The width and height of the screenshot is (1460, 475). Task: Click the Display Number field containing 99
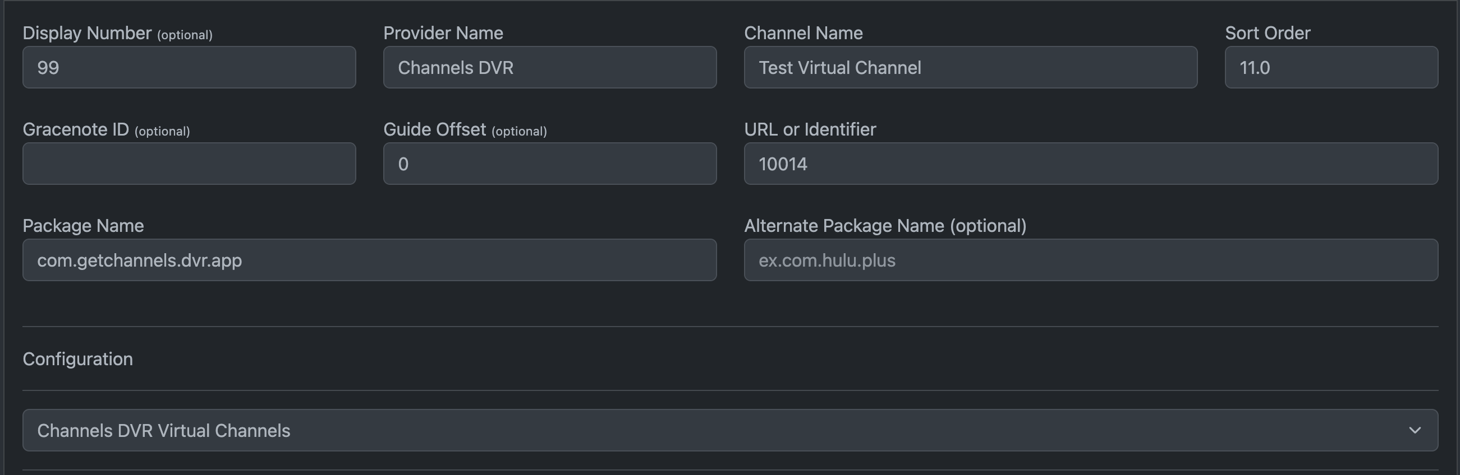tap(189, 67)
